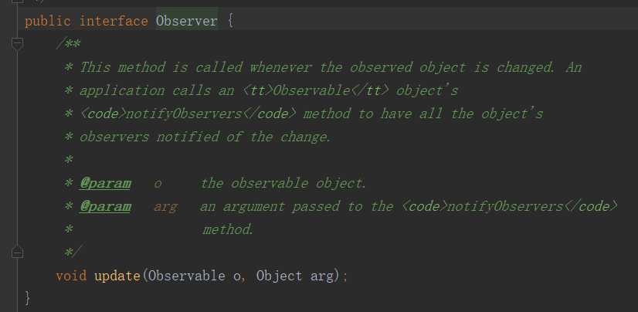
Task: Click 'Observable' type in update parameters
Action: 186,276
